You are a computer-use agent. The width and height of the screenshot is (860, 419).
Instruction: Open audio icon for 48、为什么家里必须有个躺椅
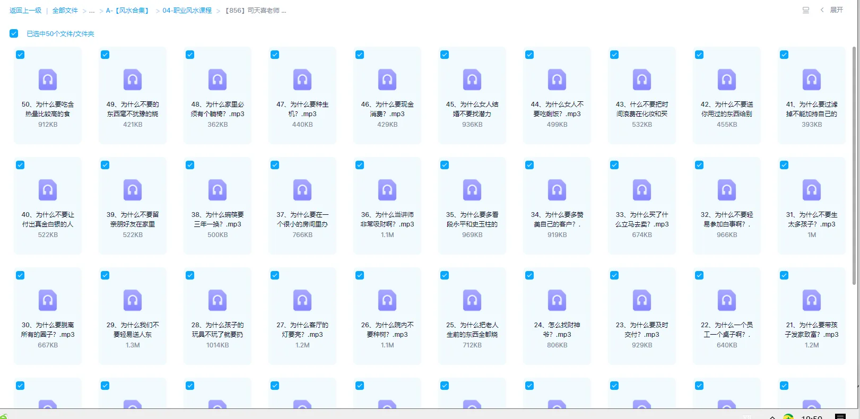click(218, 80)
